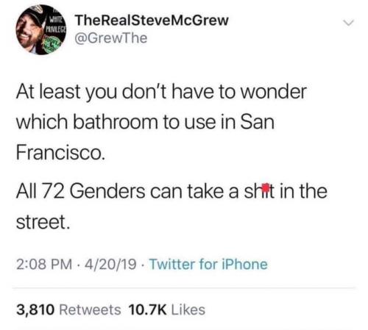Select the sentence starting with All 72 Genders
Viewport: 368px width, 330px height.
point(171,207)
